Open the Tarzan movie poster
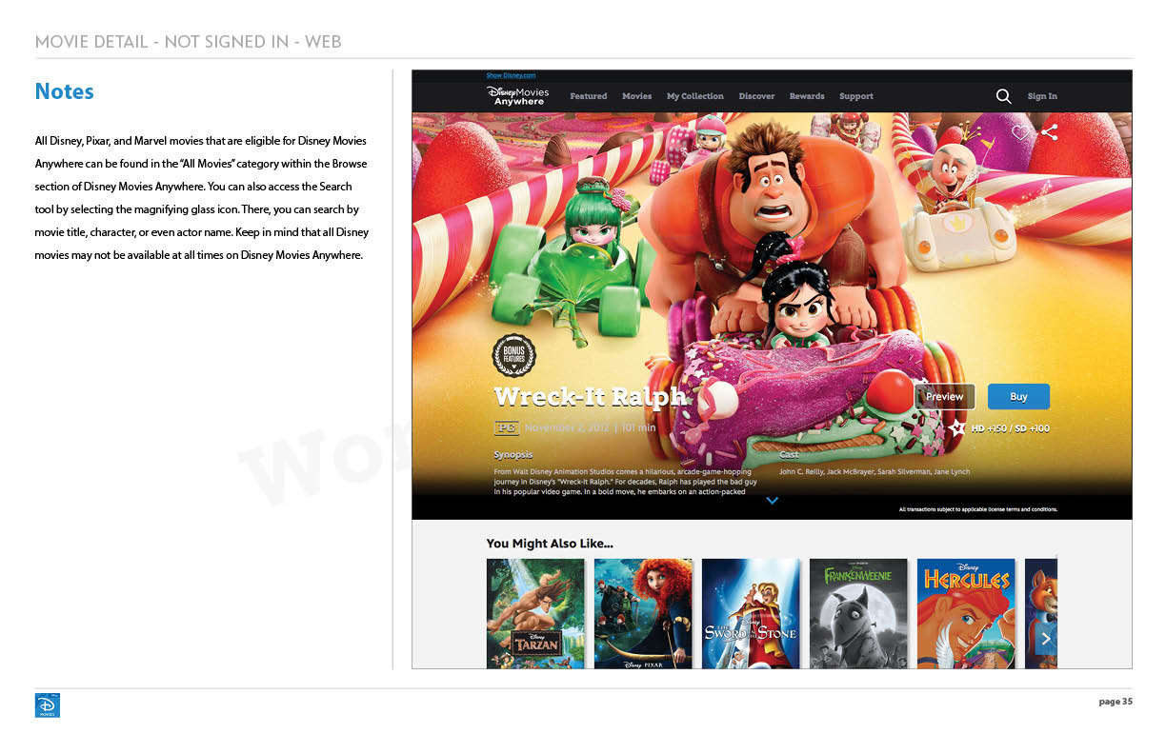 pos(535,613)
